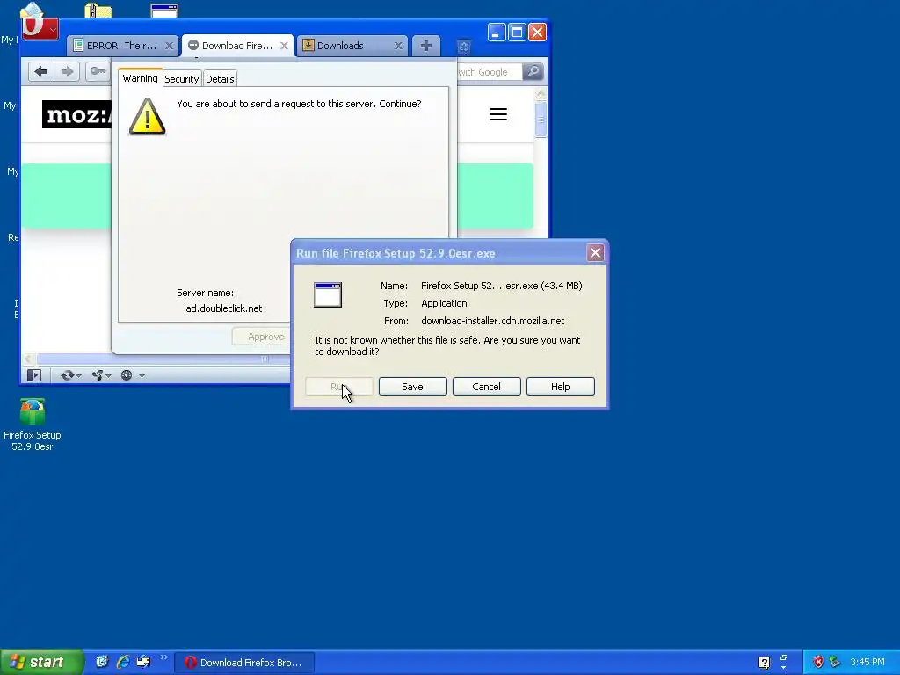Click the Save button

tap(413, 387)
